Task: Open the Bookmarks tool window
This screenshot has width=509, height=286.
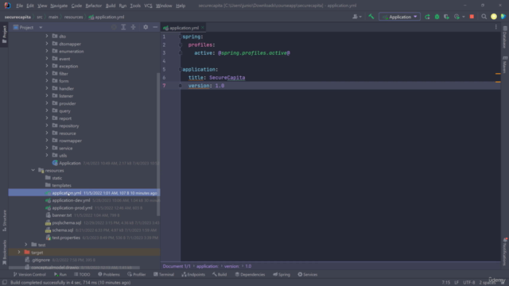Action: (5, 252)
